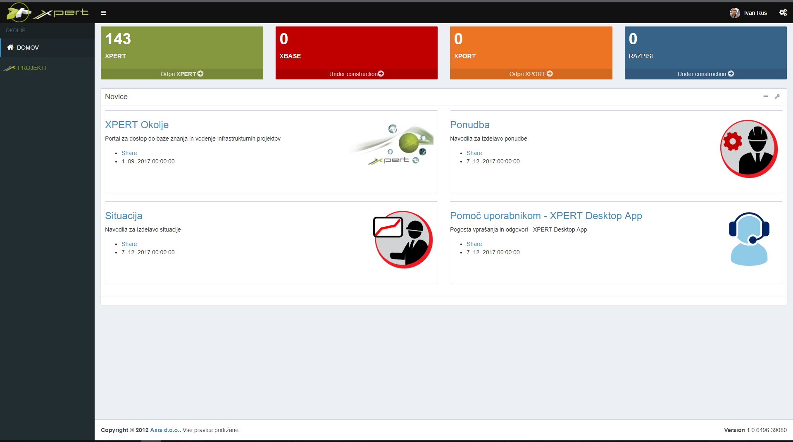The image size is (793, 442).
Task: Click Ivan Rus user avatar
Action: tap(734, 13)
